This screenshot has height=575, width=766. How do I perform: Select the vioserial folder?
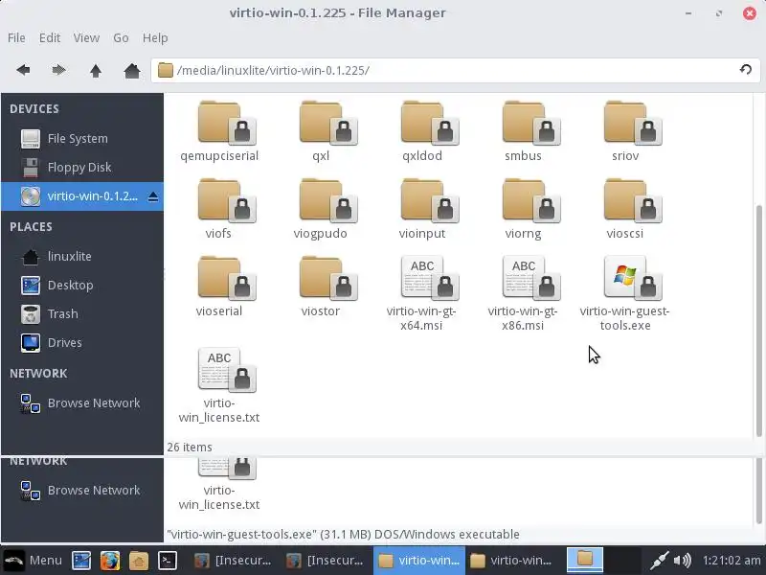(x=219, y=287)
